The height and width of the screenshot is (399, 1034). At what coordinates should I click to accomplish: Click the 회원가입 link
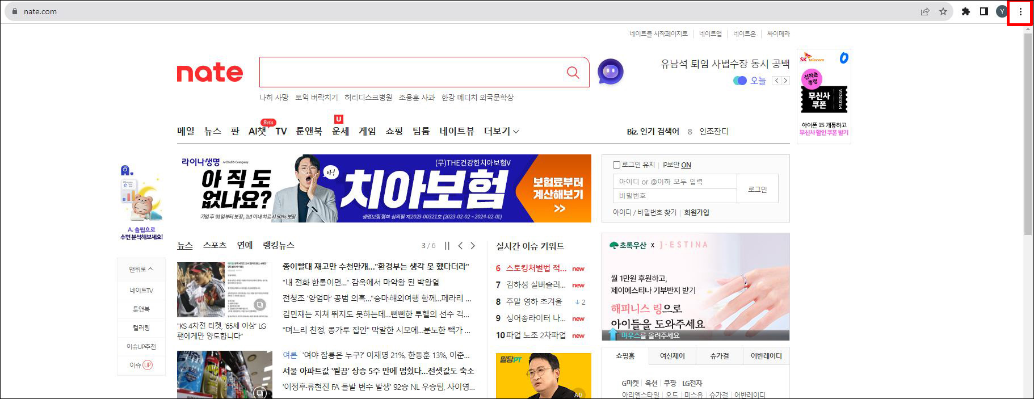coord(696,212)
